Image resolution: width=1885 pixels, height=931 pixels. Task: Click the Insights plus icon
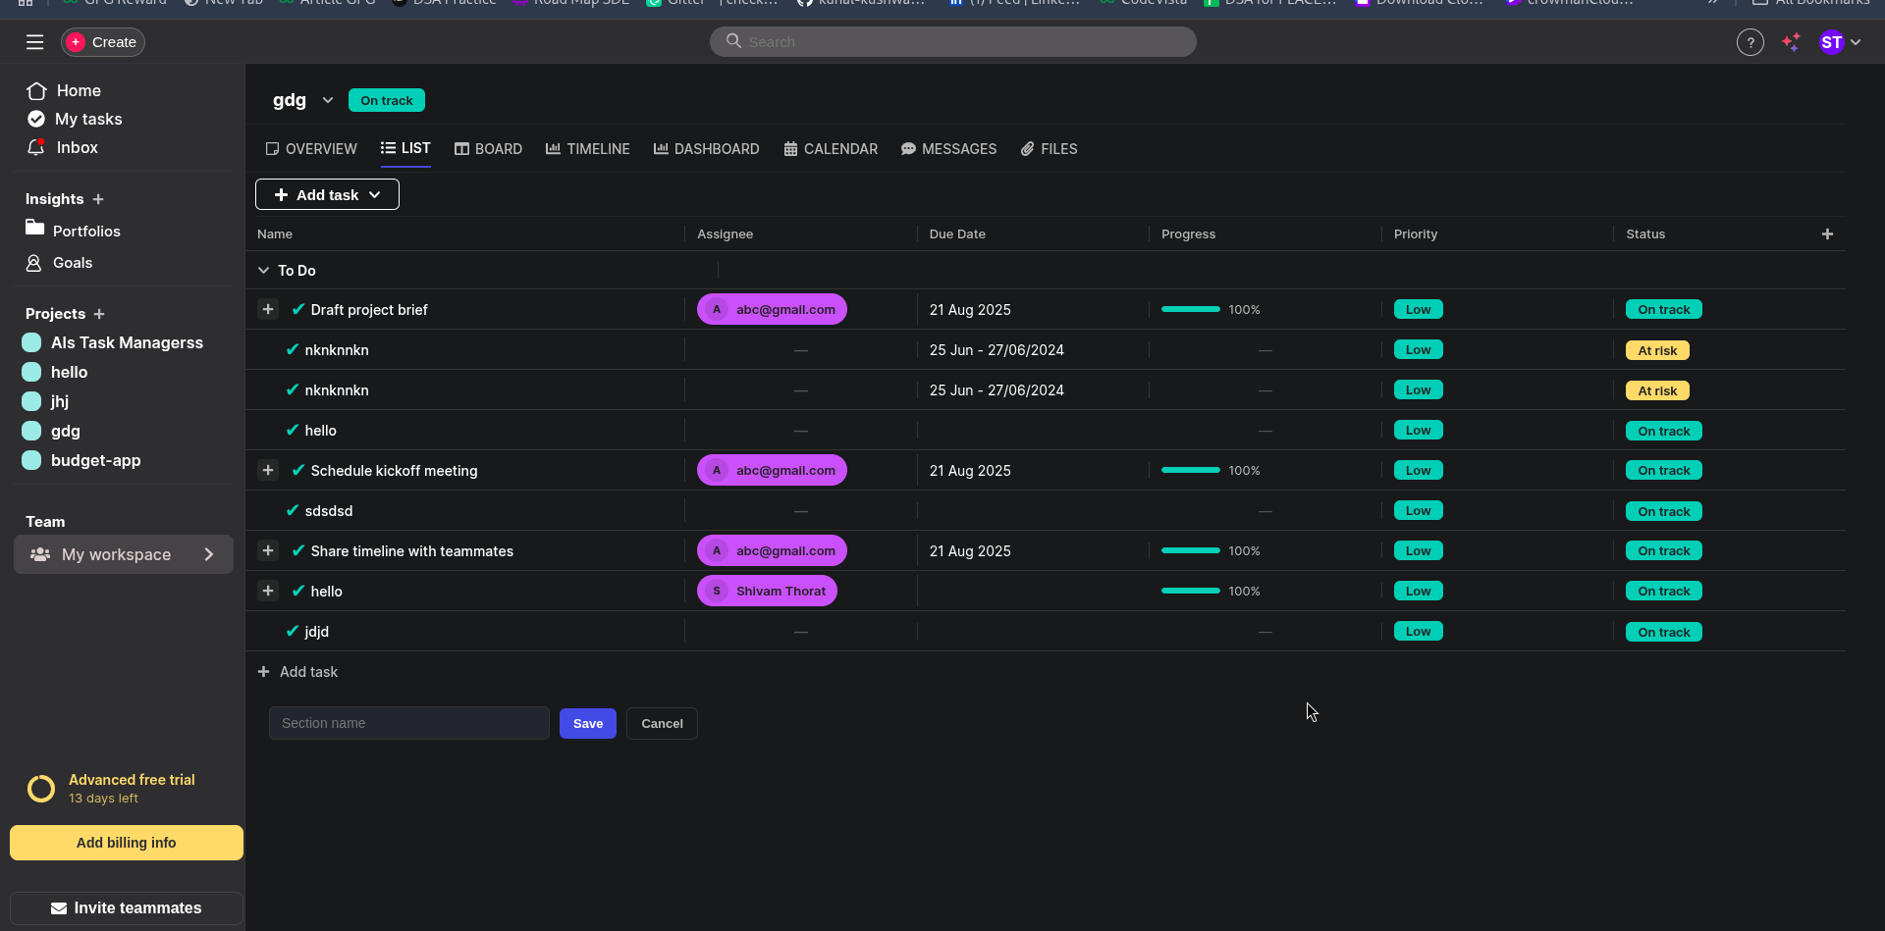(98, 199)
